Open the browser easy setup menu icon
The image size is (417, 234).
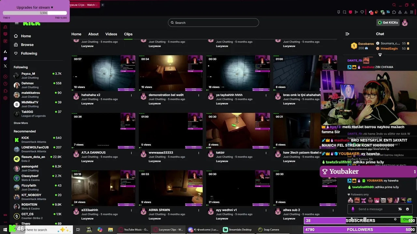point(411,12)
